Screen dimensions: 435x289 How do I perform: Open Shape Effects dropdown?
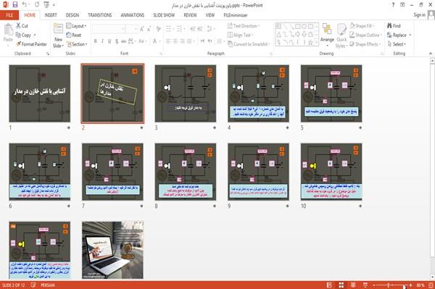pos(365,44)
